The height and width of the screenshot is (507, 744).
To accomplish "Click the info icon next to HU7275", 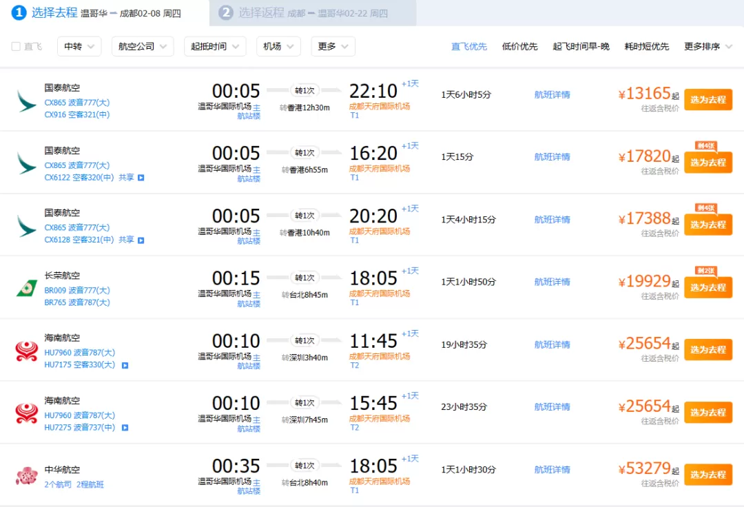I will point(125,427).
